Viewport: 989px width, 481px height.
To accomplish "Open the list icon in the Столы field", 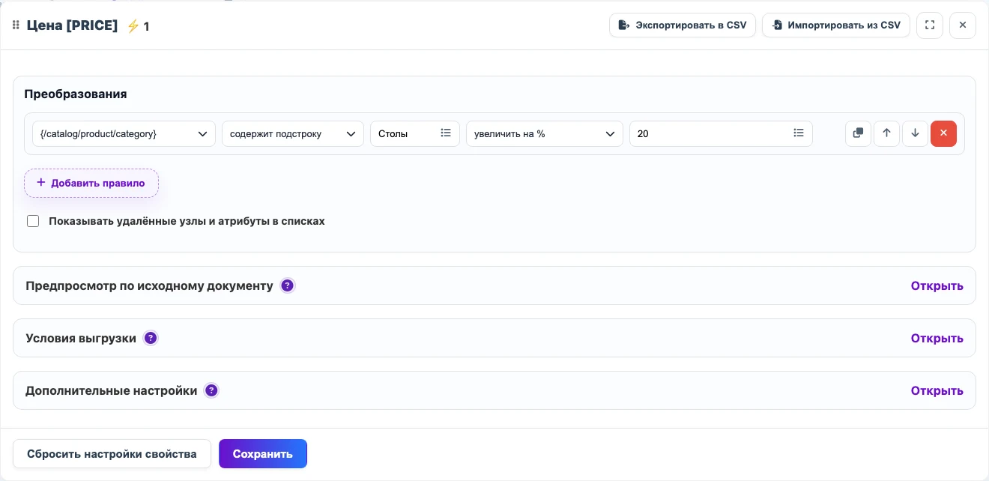I will (446, 133).
